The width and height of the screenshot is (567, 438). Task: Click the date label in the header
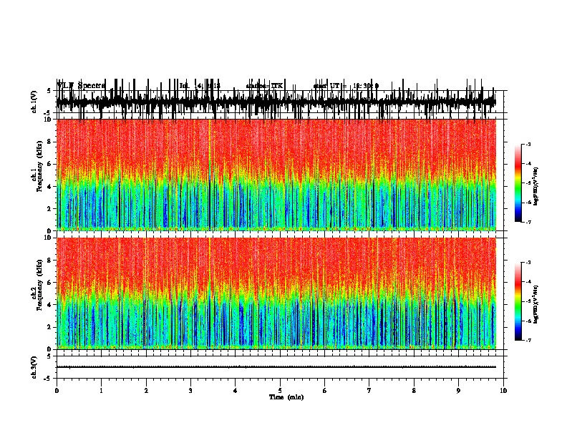click(200, 86)
